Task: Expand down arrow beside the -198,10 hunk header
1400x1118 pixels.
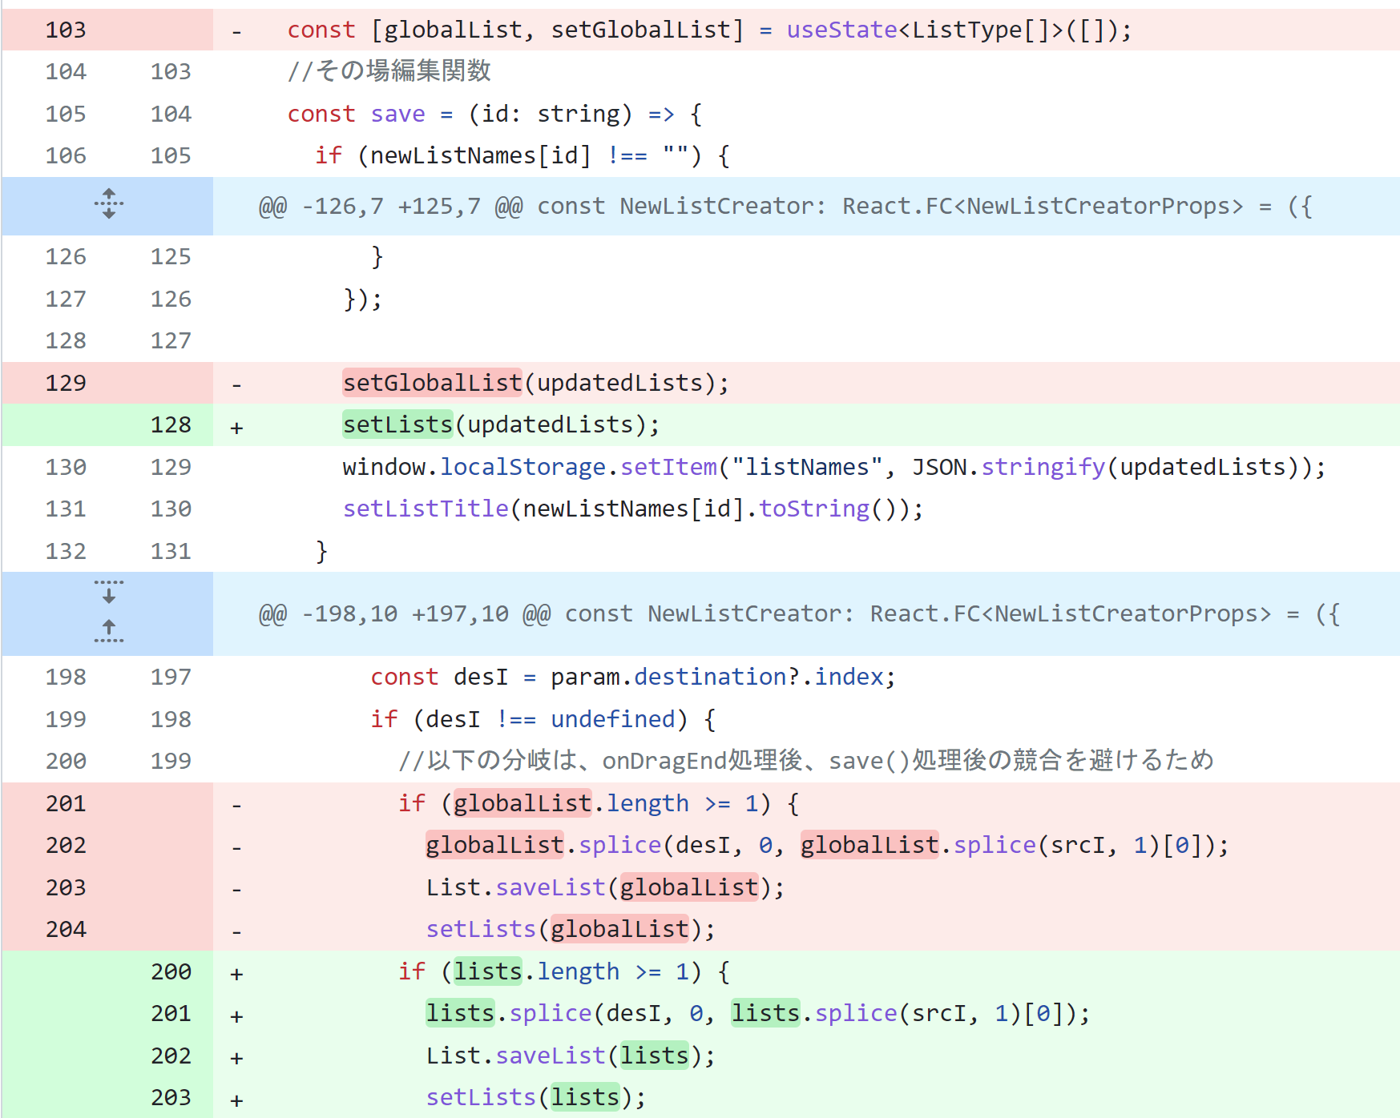Action: coord(109,592)
